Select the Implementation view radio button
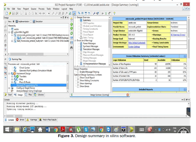 (13, 22)
